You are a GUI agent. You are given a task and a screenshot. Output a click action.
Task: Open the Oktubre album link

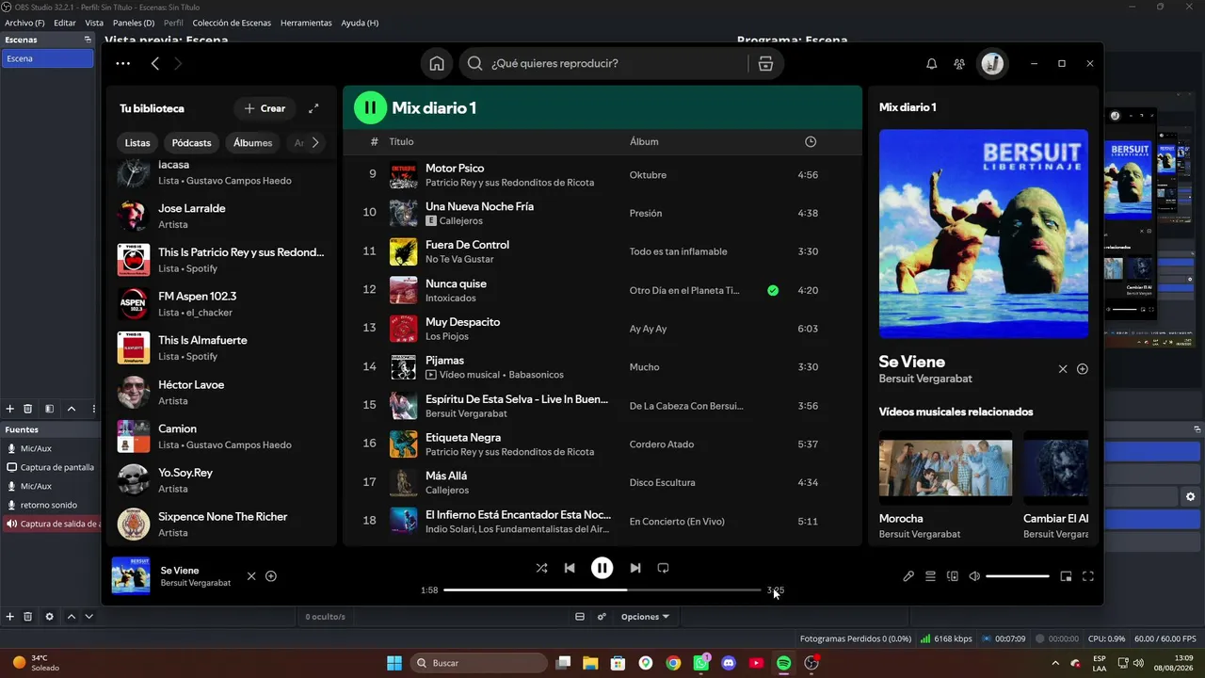coord(648,175)
